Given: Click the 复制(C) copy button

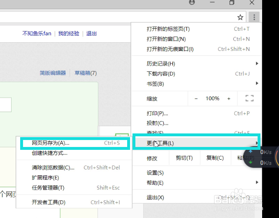Looking at the screenshot, I should click(x=215, y=158).
